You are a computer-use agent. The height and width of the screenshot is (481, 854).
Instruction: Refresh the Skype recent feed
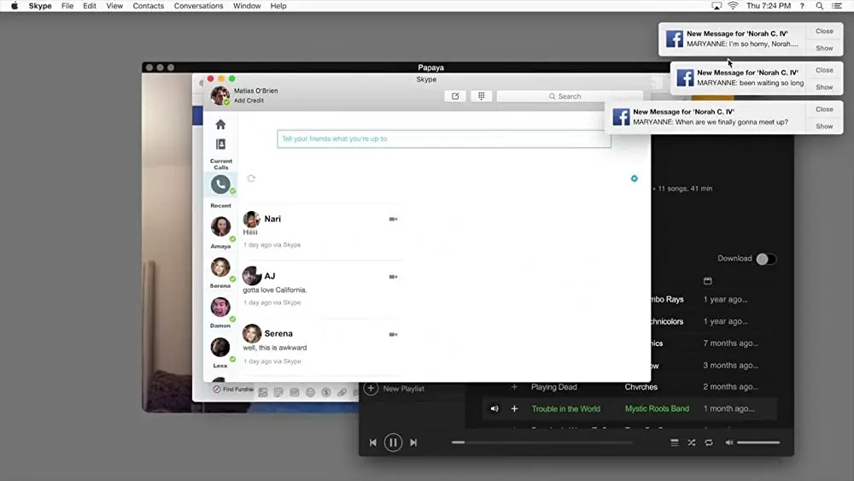[251, 179]
